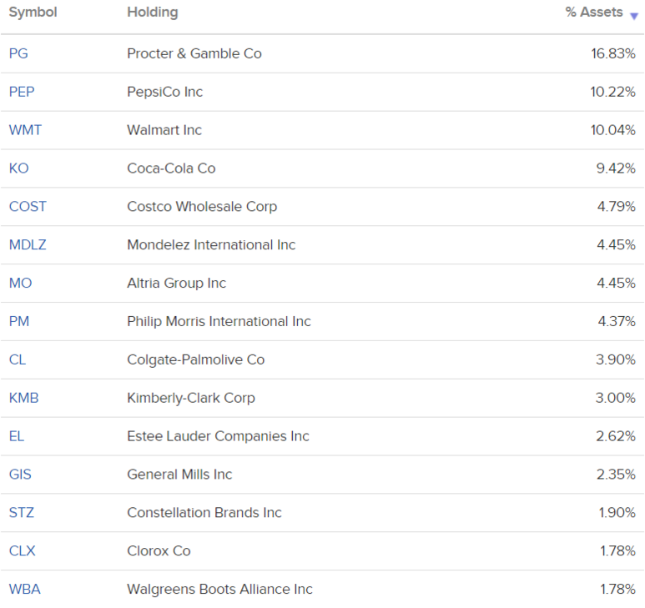Open the COST ticker link
Screen dimensions: 645x608
point(28,206)
